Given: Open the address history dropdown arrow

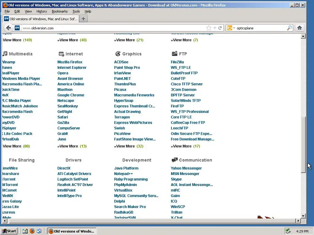Looking at the screenshot, I should pos(215,28).
